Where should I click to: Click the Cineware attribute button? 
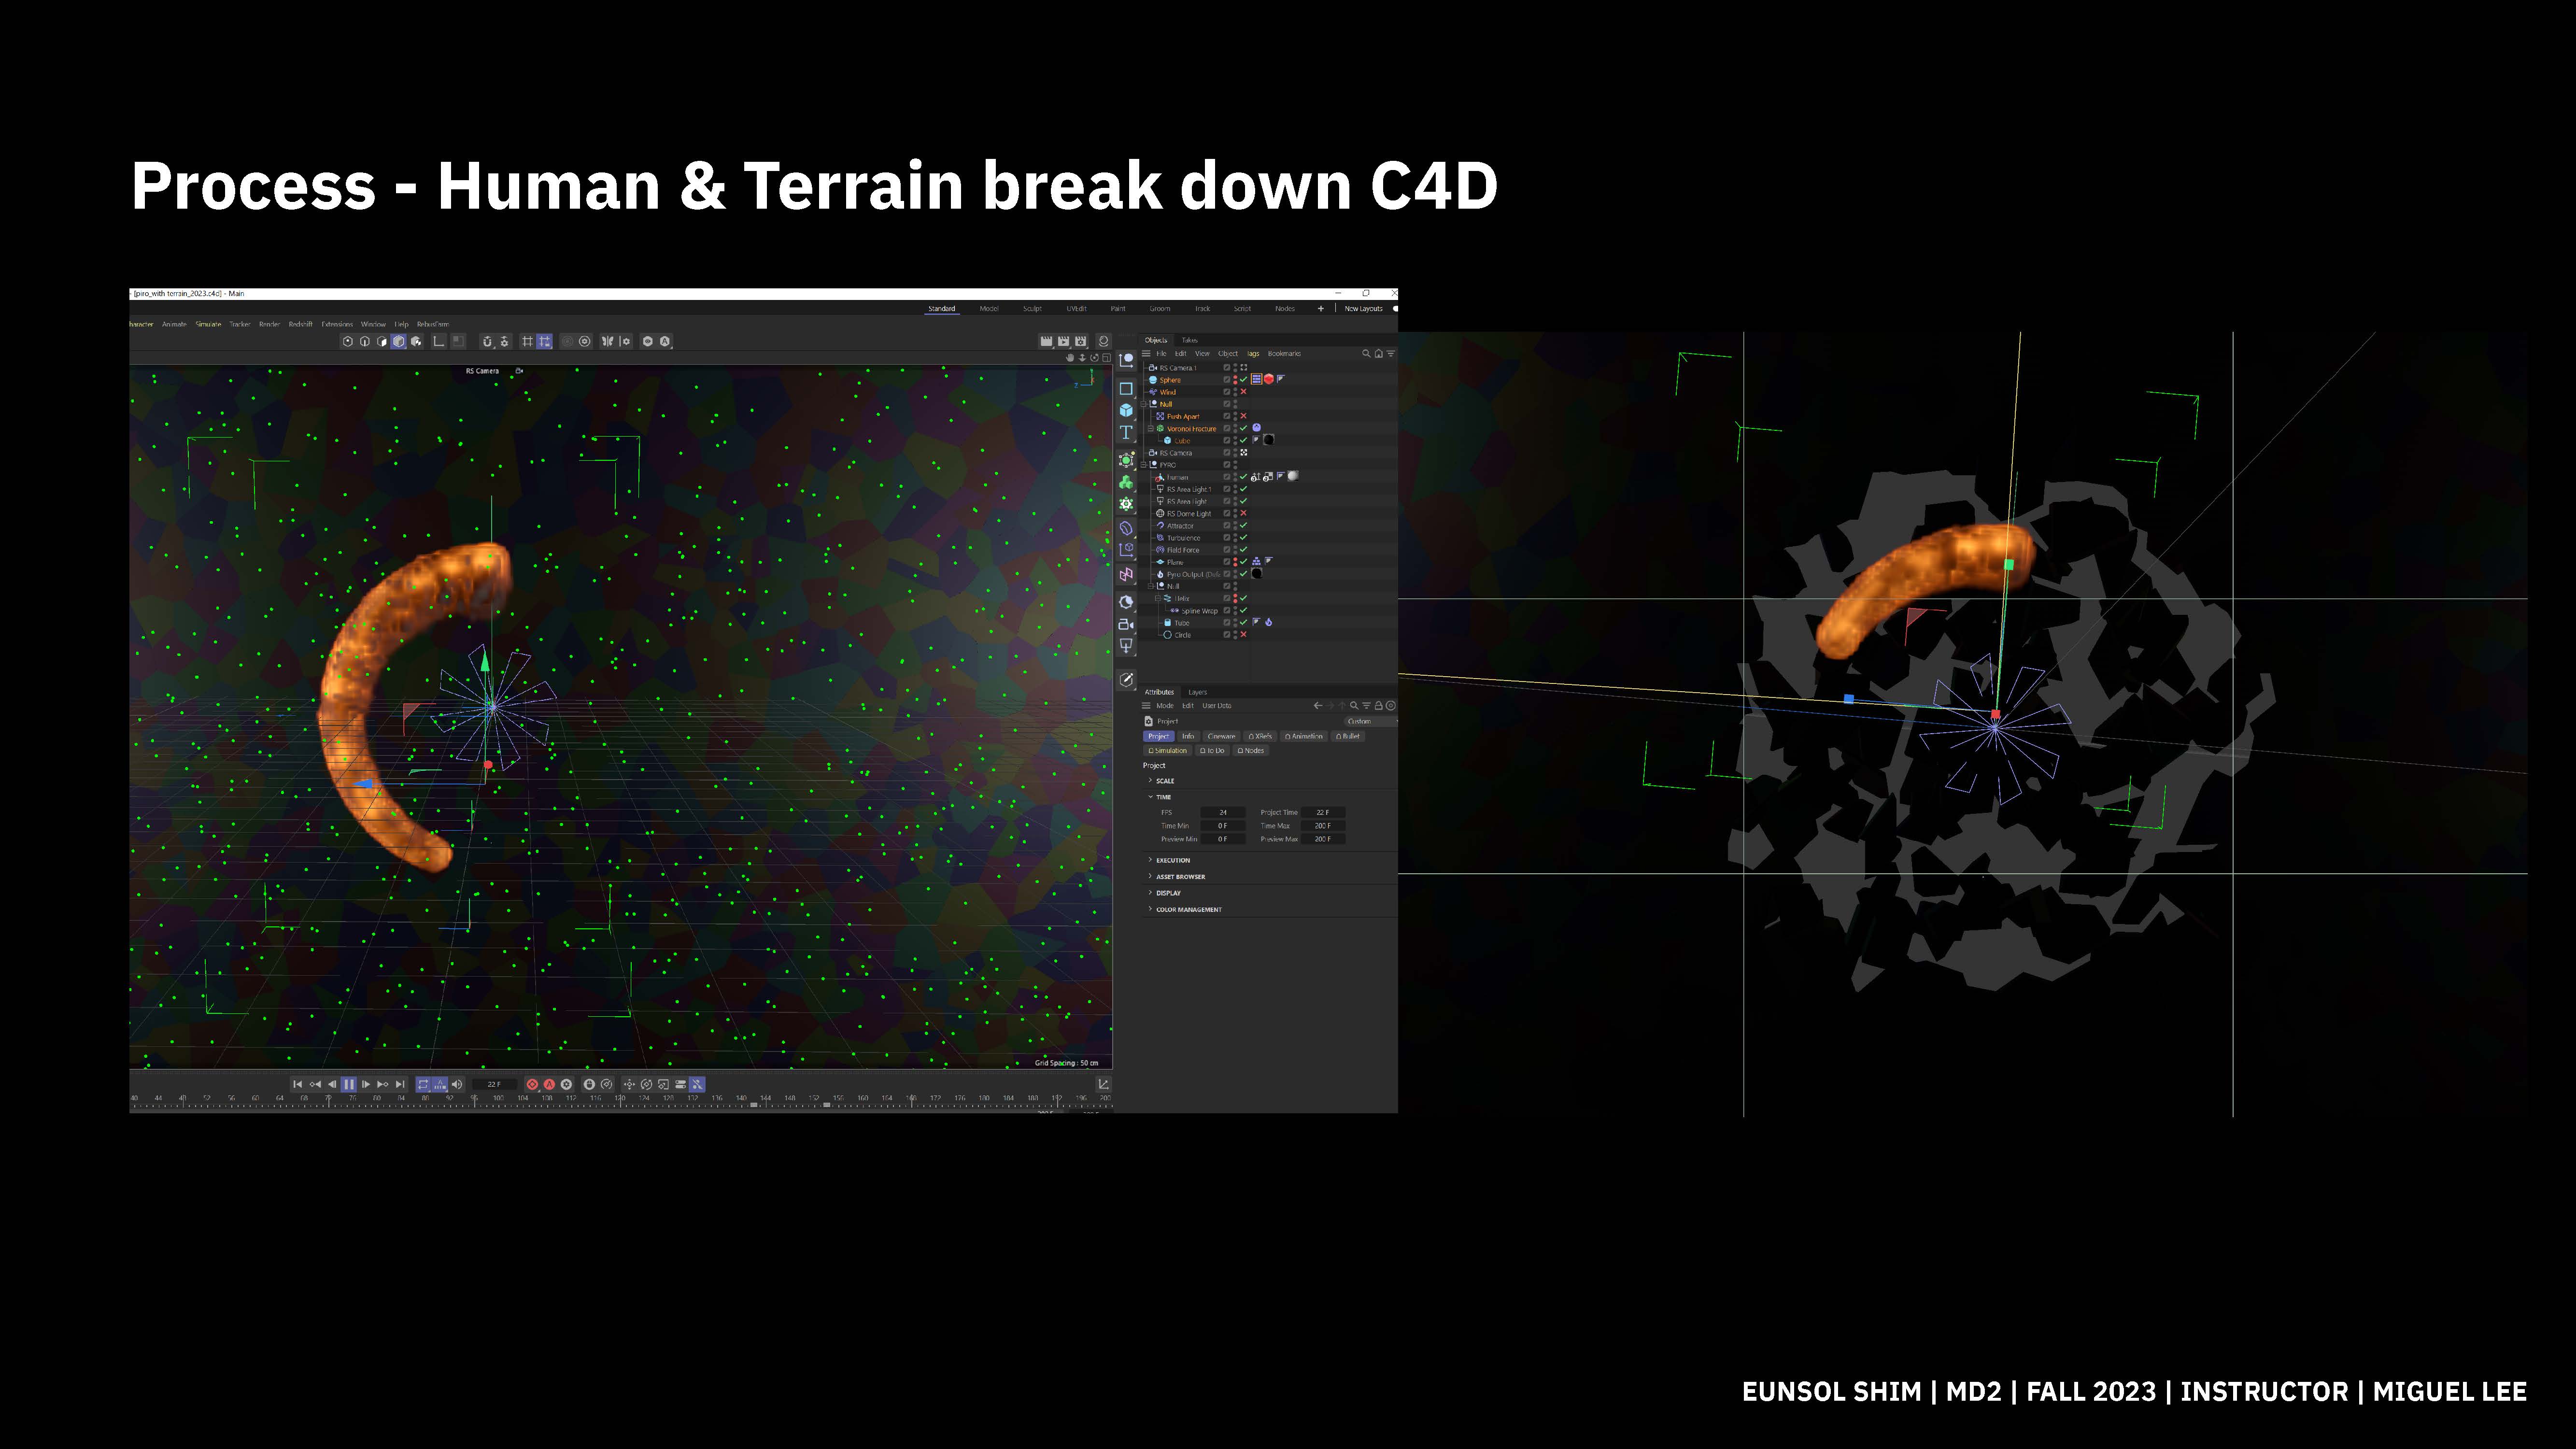[1221, 736]
